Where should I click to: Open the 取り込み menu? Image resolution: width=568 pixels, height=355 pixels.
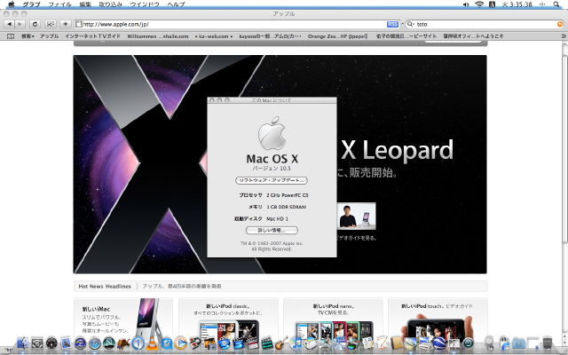coord(110,4)
